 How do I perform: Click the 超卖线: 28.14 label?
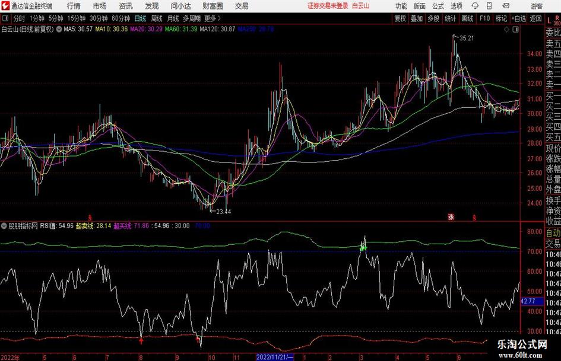pos(93,226)
